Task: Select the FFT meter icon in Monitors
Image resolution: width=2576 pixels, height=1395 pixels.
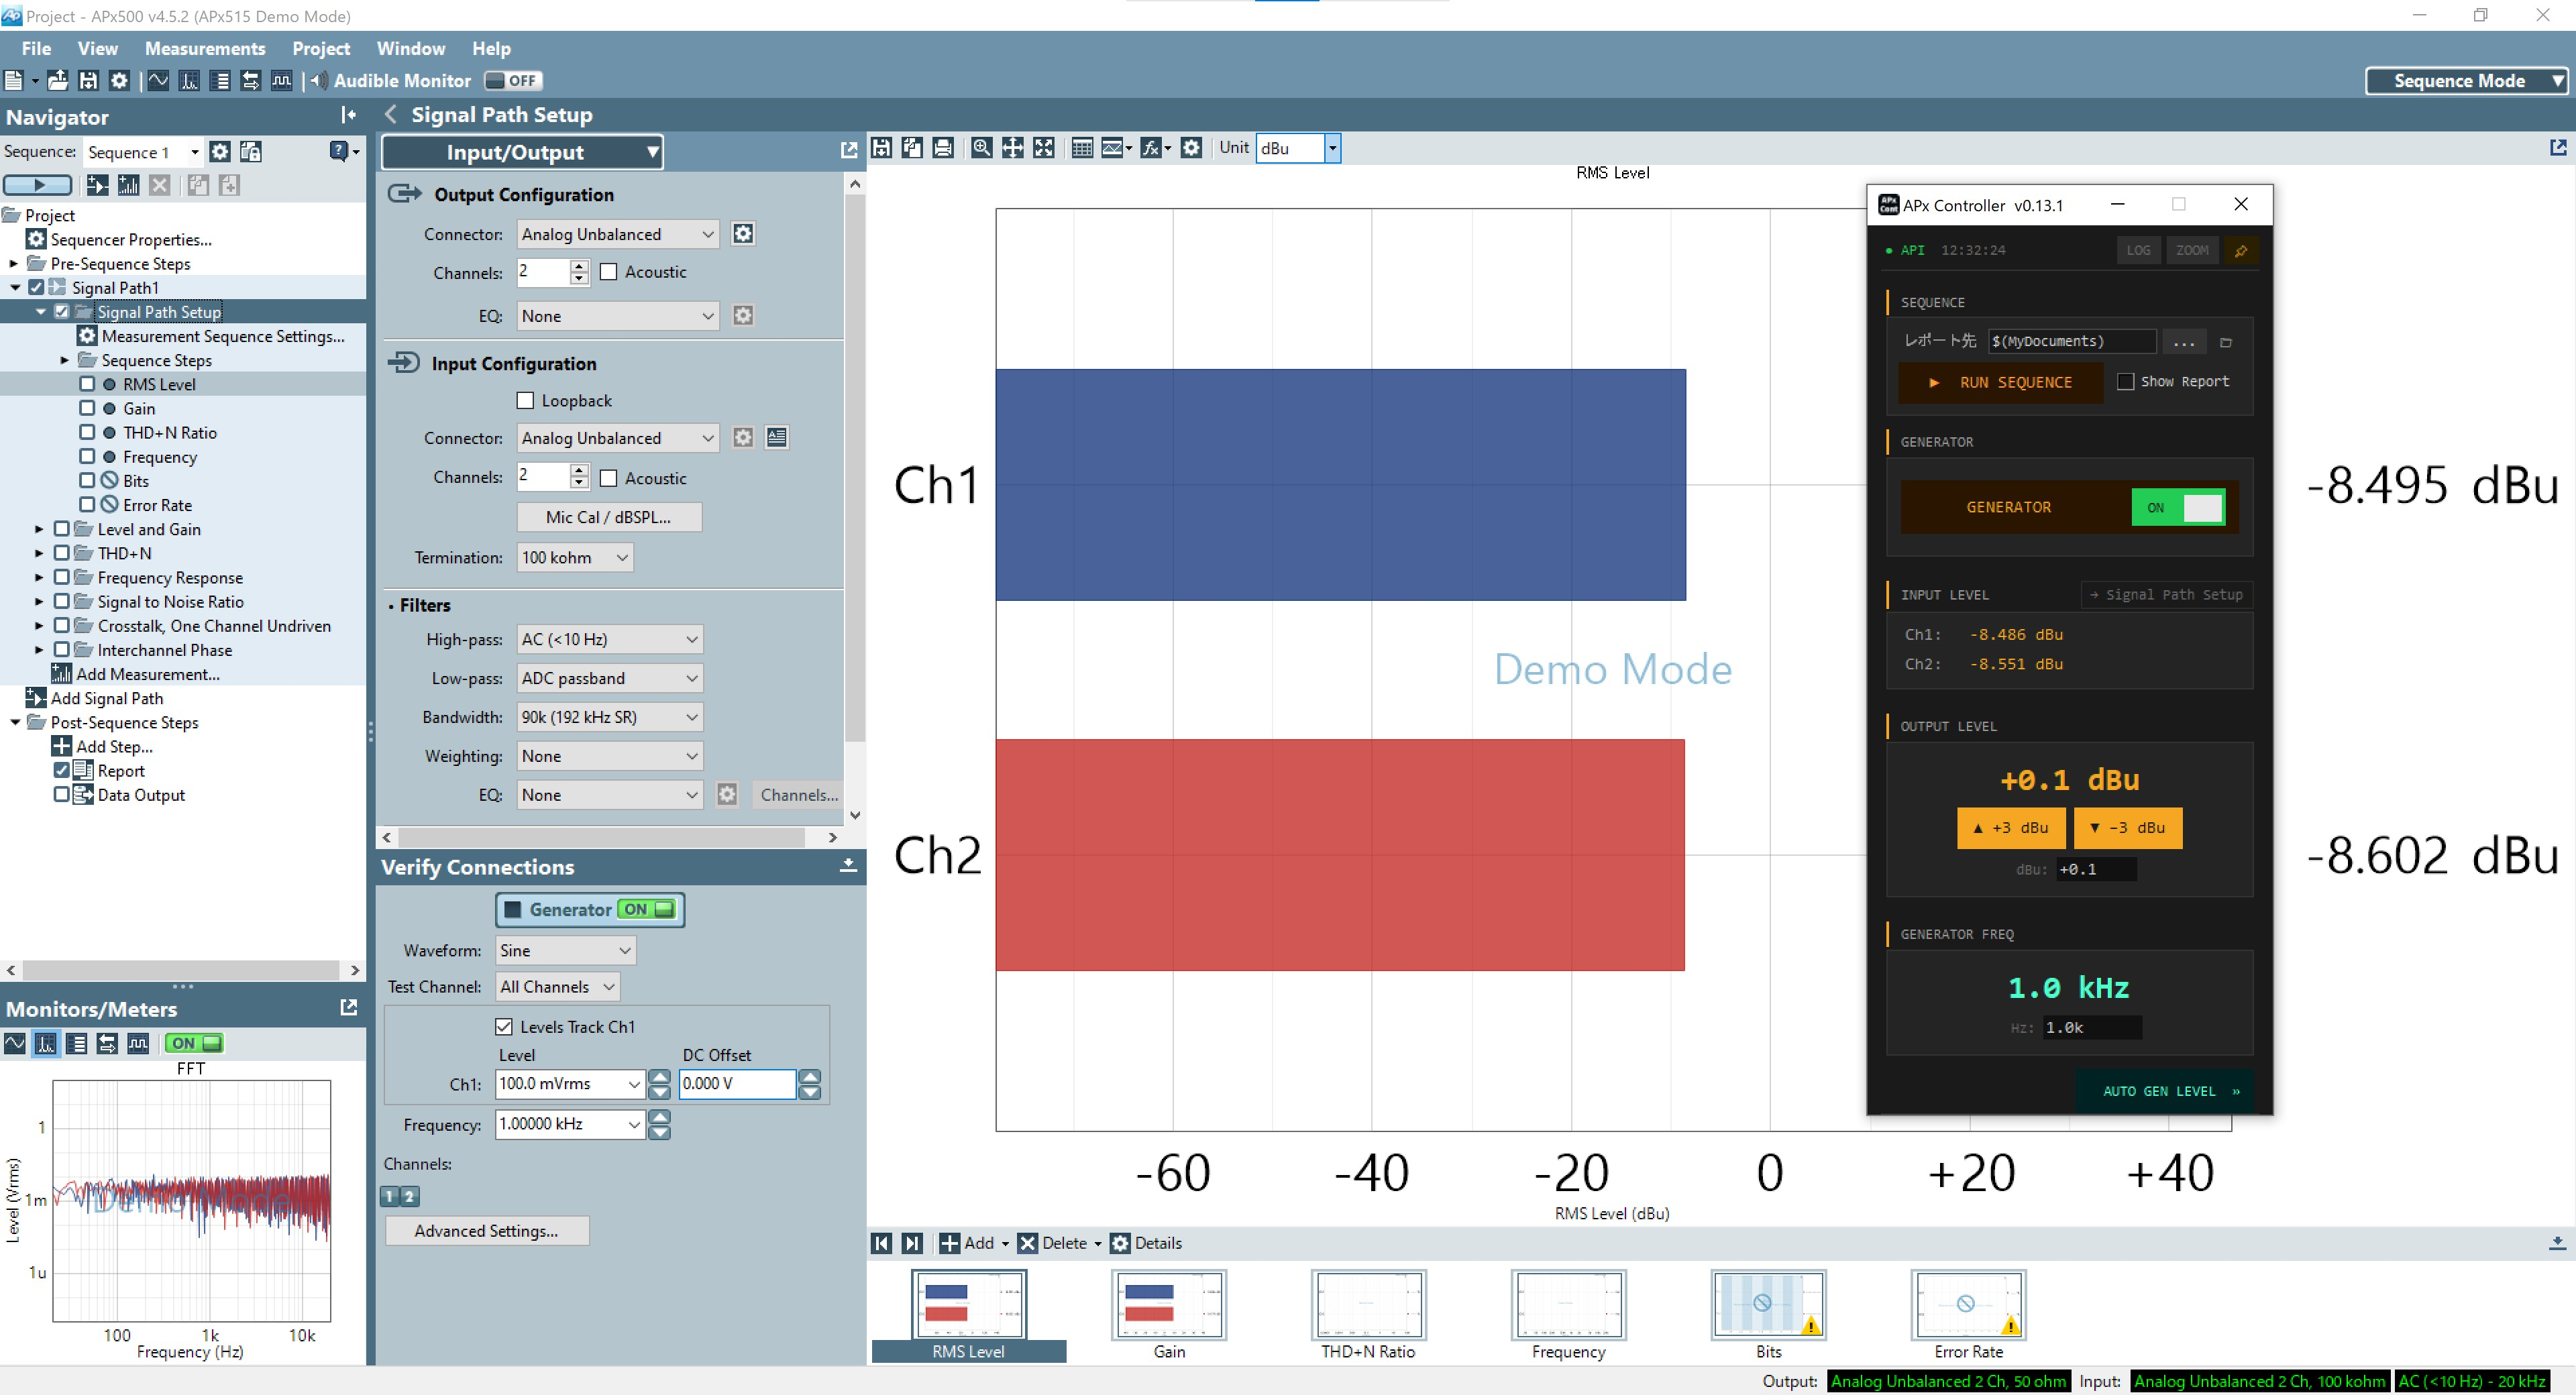Action: click(46, 1044)
